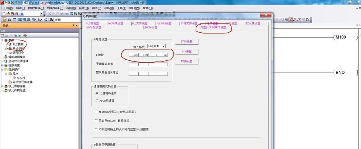Image resolution: width=361 pixels, height=149 pixels.
Task: Click the blue help question mark icon
Action: (22, 14)
